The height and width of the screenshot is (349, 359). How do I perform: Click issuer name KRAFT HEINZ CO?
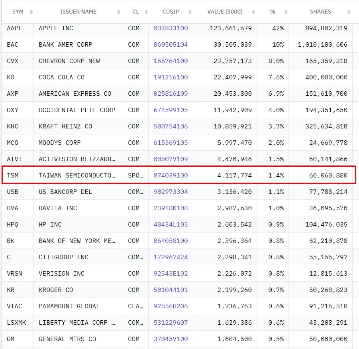[65, 126]
